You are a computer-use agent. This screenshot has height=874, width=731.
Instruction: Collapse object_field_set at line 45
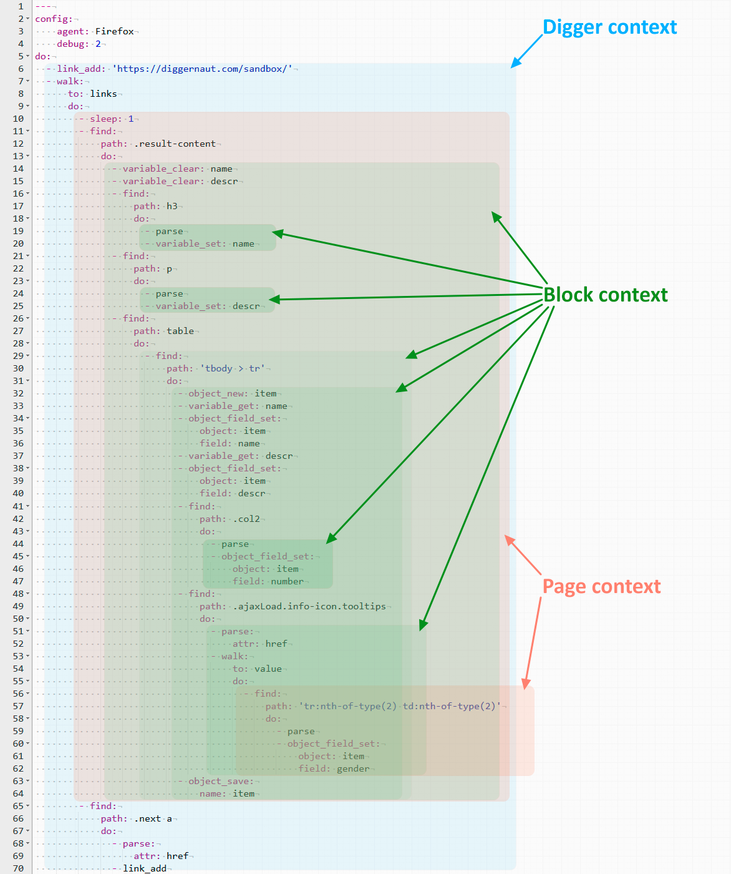(x=28, y=556)
